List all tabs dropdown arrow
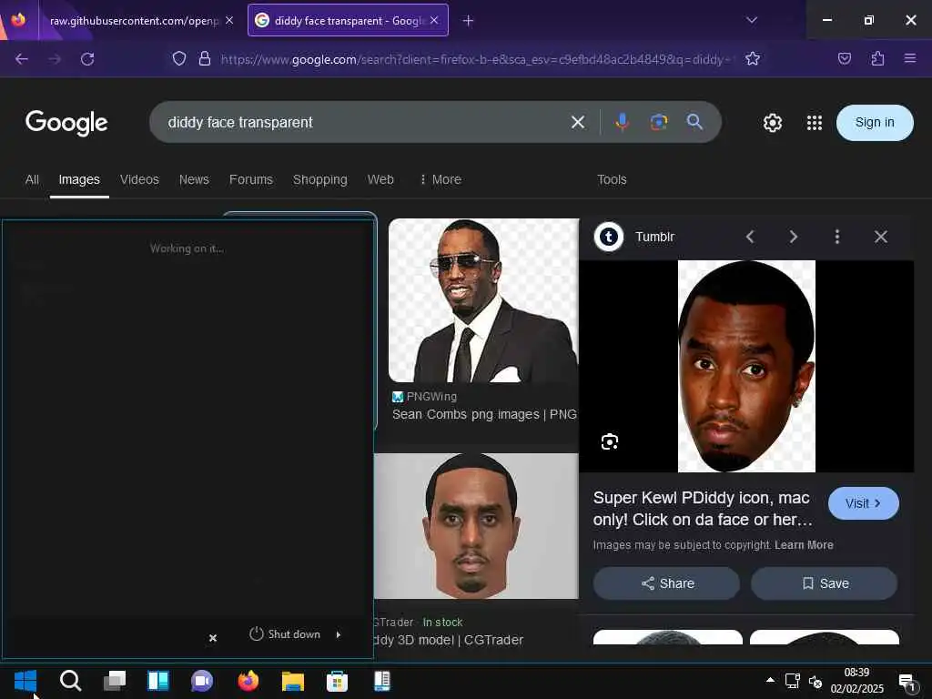 pos(751,20)
